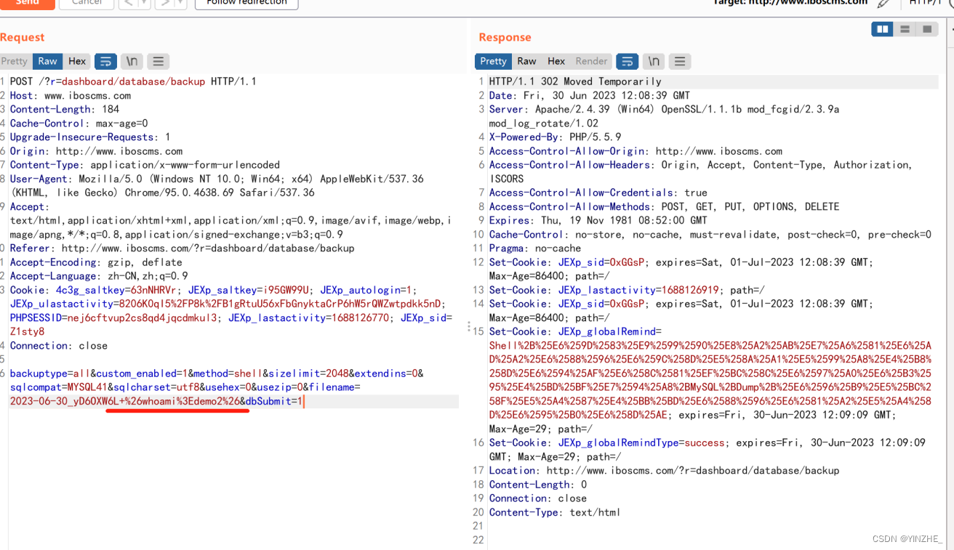Switch the Request view to the Raw tab
The image size is (954, 550).
point(48,61)
